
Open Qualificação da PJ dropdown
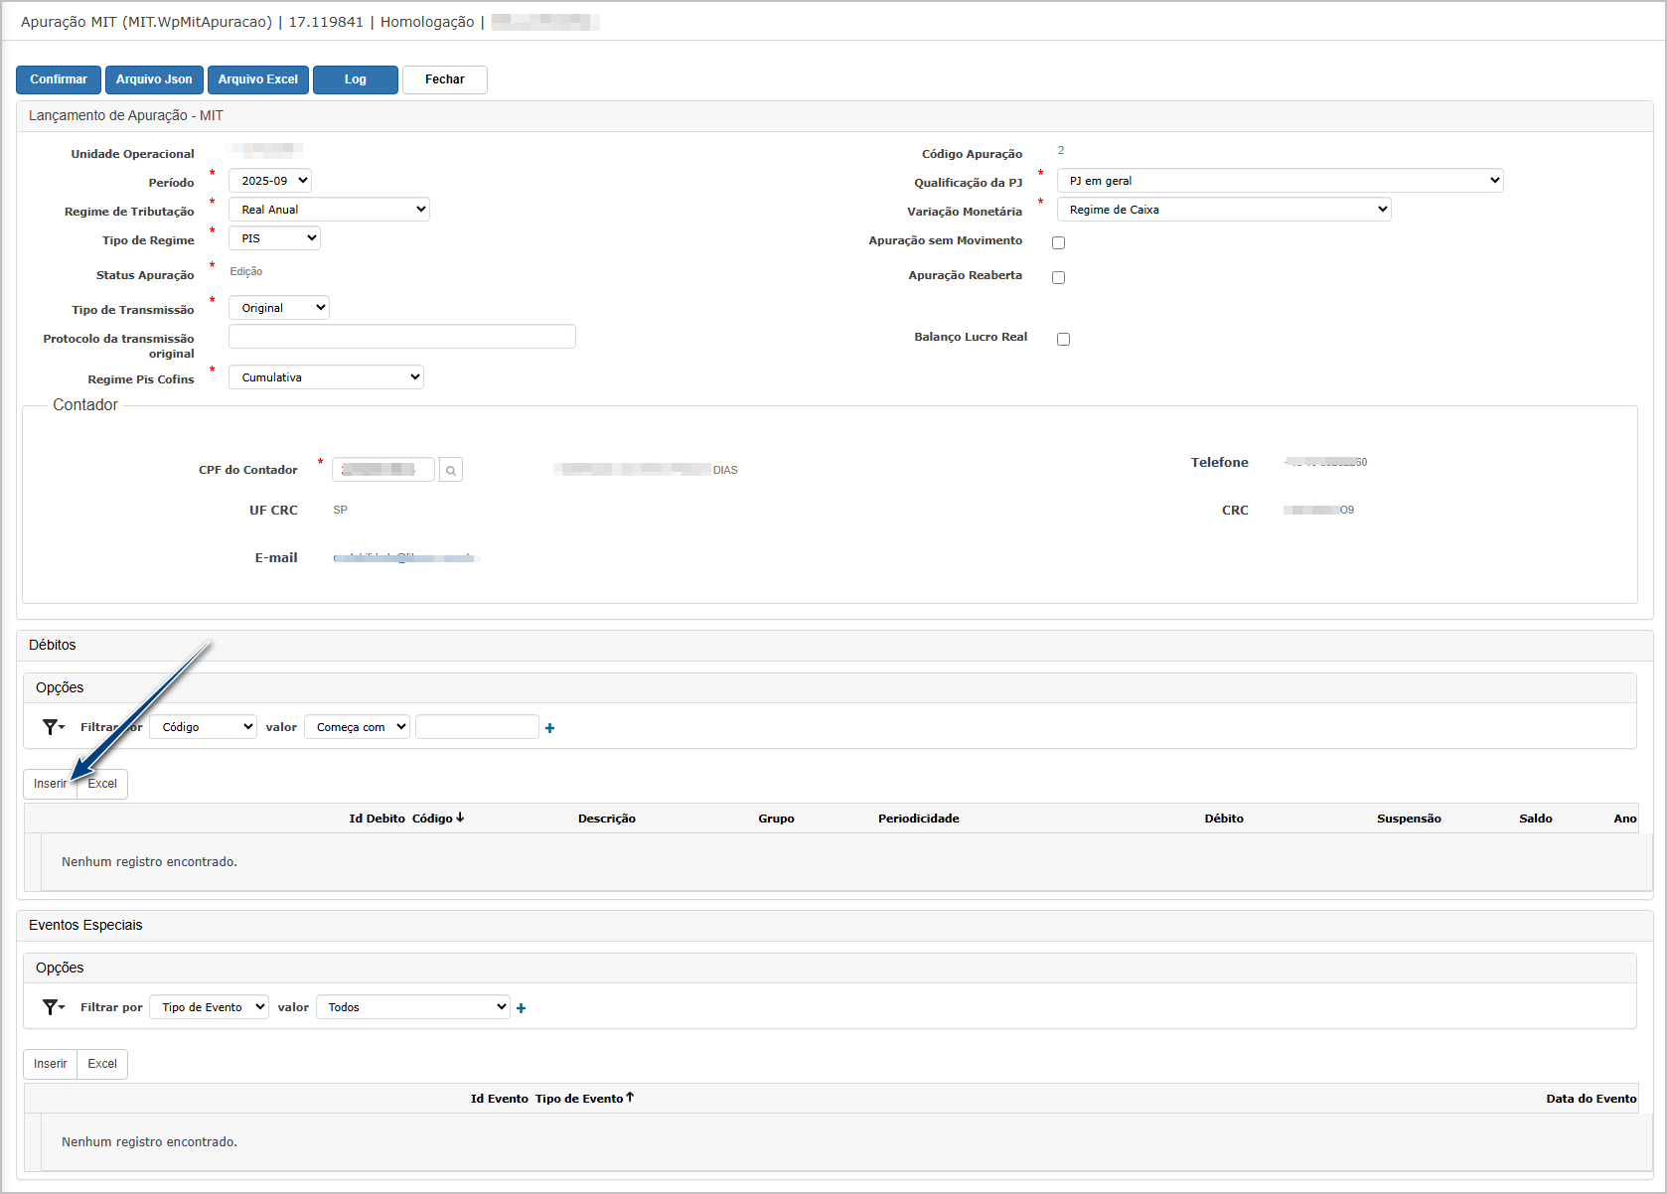point(1280,181)
